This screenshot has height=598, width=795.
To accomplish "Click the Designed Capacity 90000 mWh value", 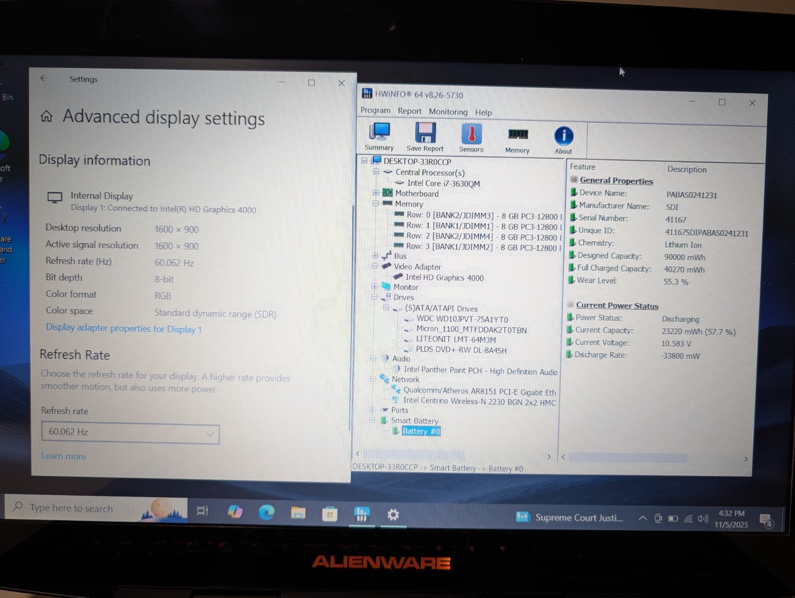I will [x=685, y=257].
